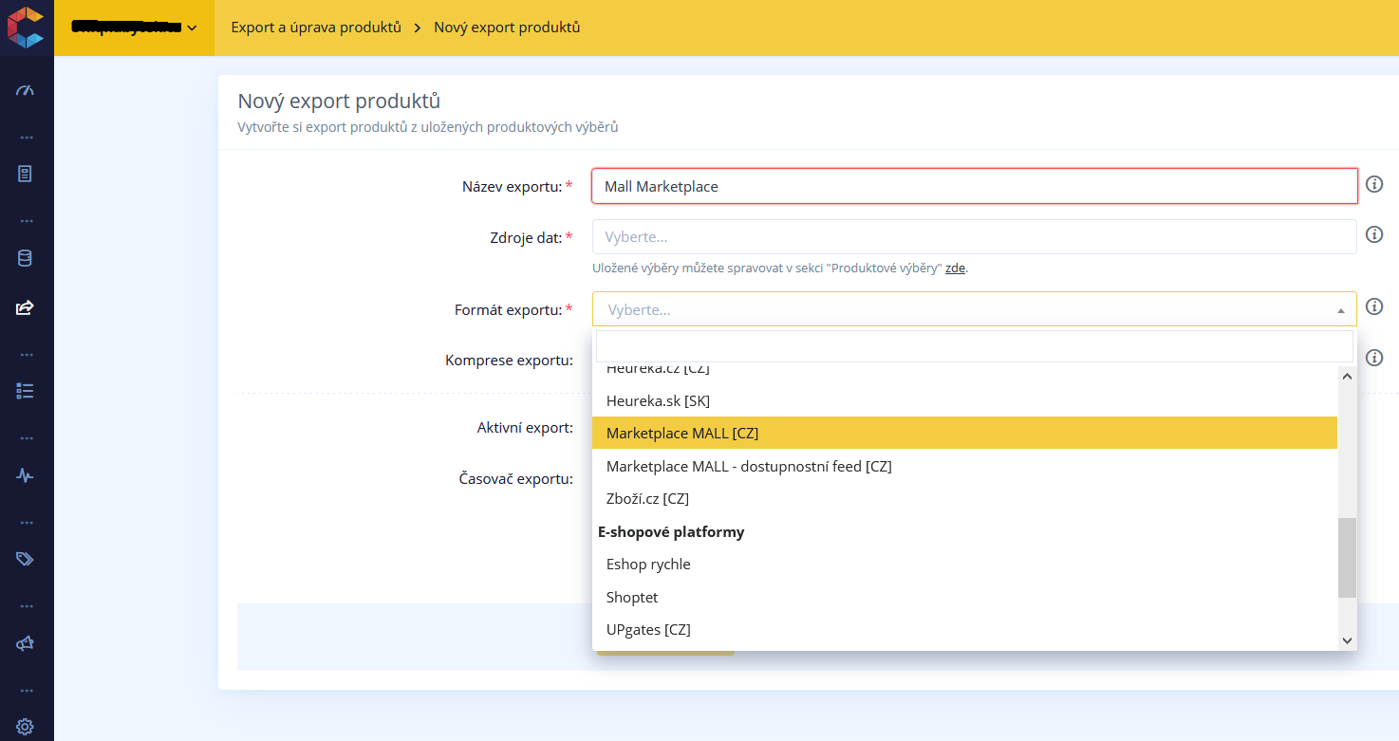Open the document page icon in sidebar
1399x741 pixels.
point(26,174)
